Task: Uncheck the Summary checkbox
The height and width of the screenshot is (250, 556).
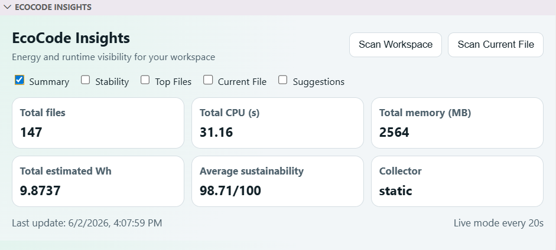Action: 19,80
